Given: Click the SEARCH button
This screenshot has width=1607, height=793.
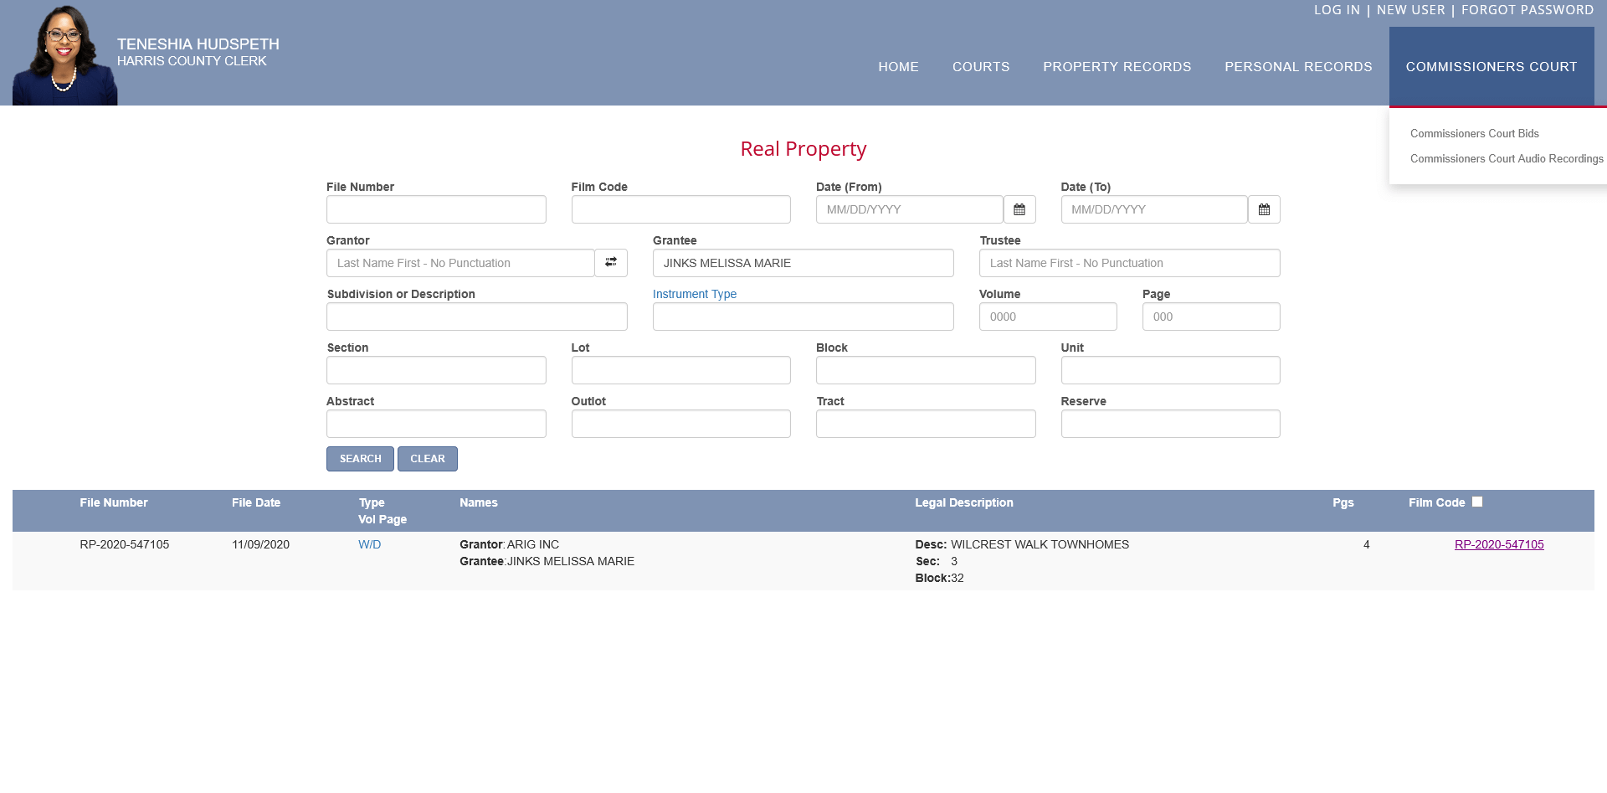Looking at the screenshot, I should 360,459.
